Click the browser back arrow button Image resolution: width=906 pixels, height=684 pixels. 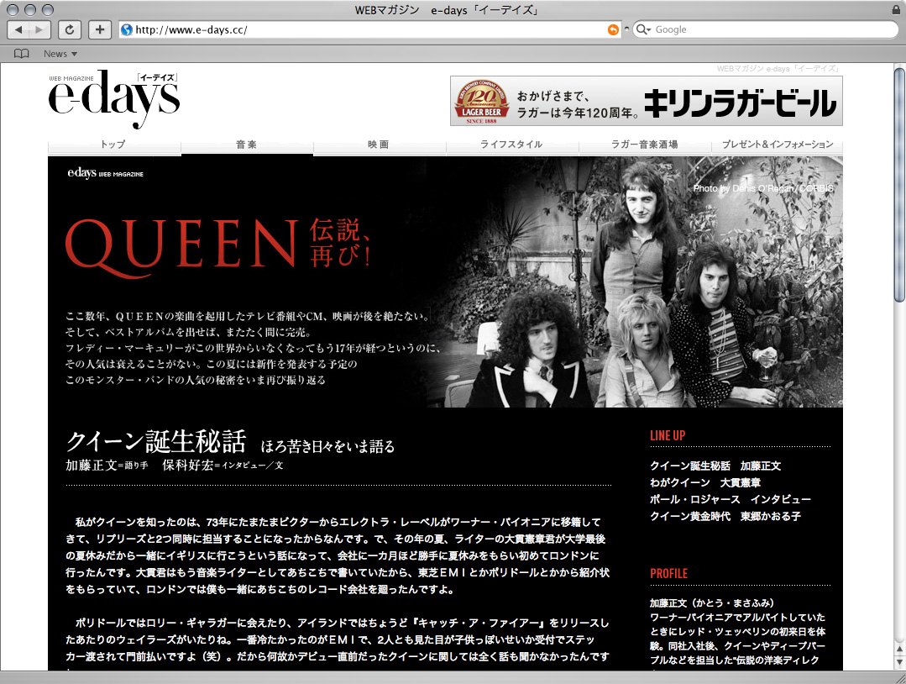tap(18, 29)
